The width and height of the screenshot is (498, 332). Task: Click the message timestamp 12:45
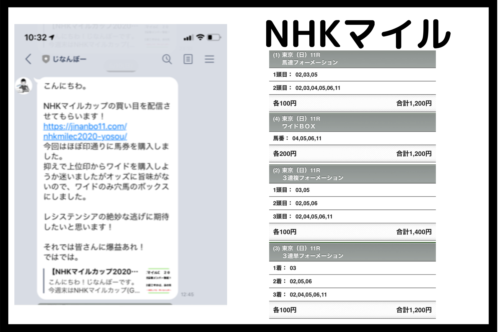(x=187, y=294)
